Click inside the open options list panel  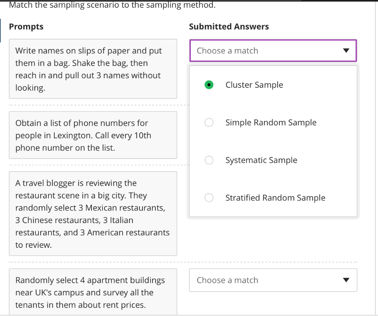(273, 141)
